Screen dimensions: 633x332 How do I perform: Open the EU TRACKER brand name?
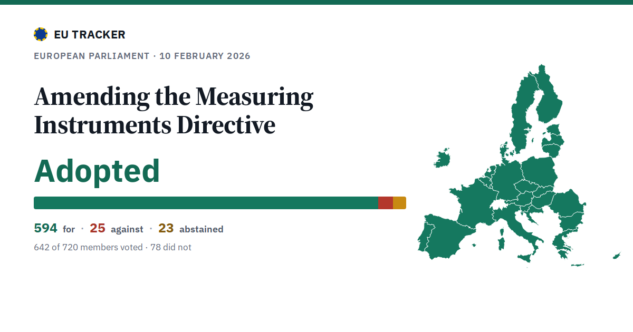pyautogui.click(x=90, y=35)
